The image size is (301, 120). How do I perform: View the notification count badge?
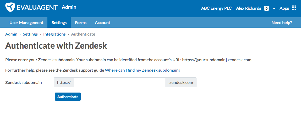[266, 8]
